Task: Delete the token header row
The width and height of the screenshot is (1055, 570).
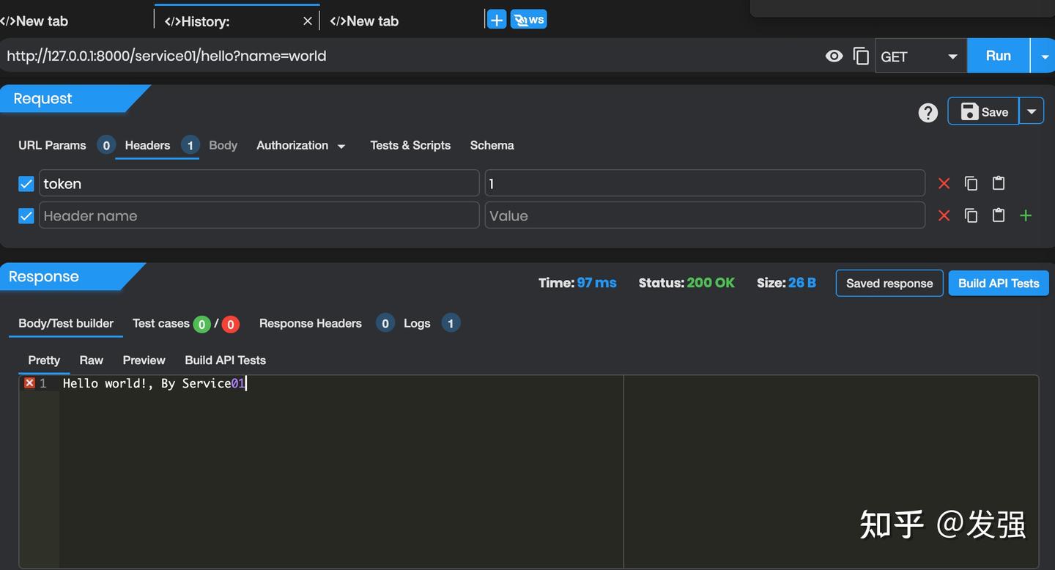Action: pyautogui.click(x=944, y=183)
